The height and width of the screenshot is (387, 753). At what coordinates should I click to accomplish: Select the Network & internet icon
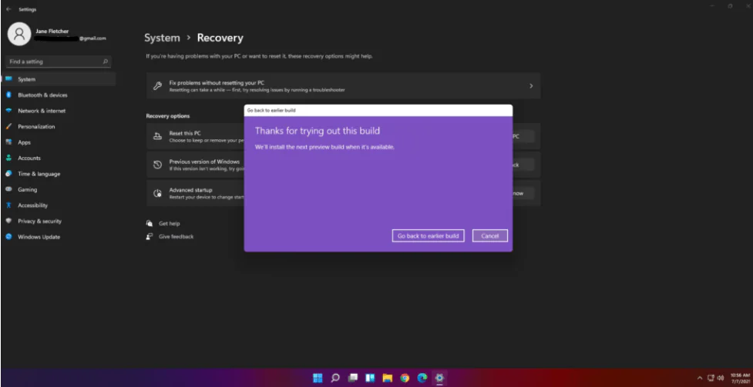click(x=8, y=111)
